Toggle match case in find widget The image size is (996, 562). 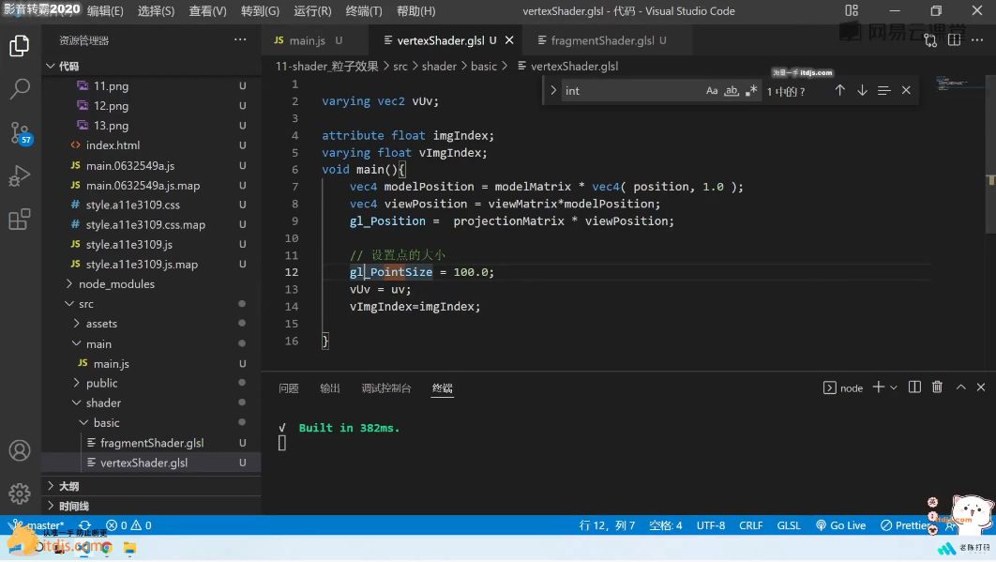coord(712,91)
